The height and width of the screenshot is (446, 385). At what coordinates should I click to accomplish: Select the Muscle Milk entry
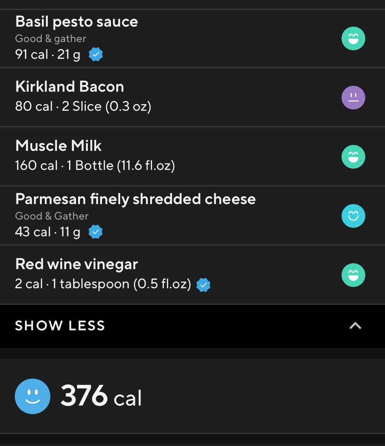pyautogui.click(x=192, y=156)
